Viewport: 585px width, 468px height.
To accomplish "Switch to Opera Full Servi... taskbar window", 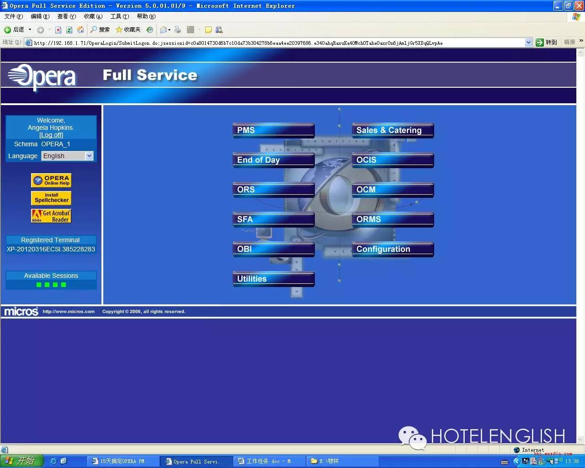I will [x=196, y=461].
